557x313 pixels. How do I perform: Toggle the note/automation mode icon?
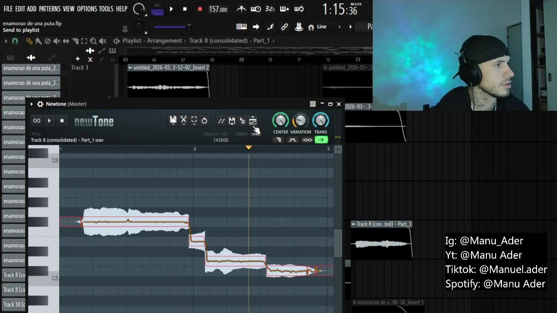pyautogui.click(x=270, y=27)
